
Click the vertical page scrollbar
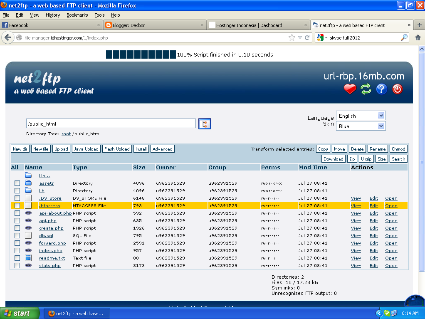[x=422, y=161]
